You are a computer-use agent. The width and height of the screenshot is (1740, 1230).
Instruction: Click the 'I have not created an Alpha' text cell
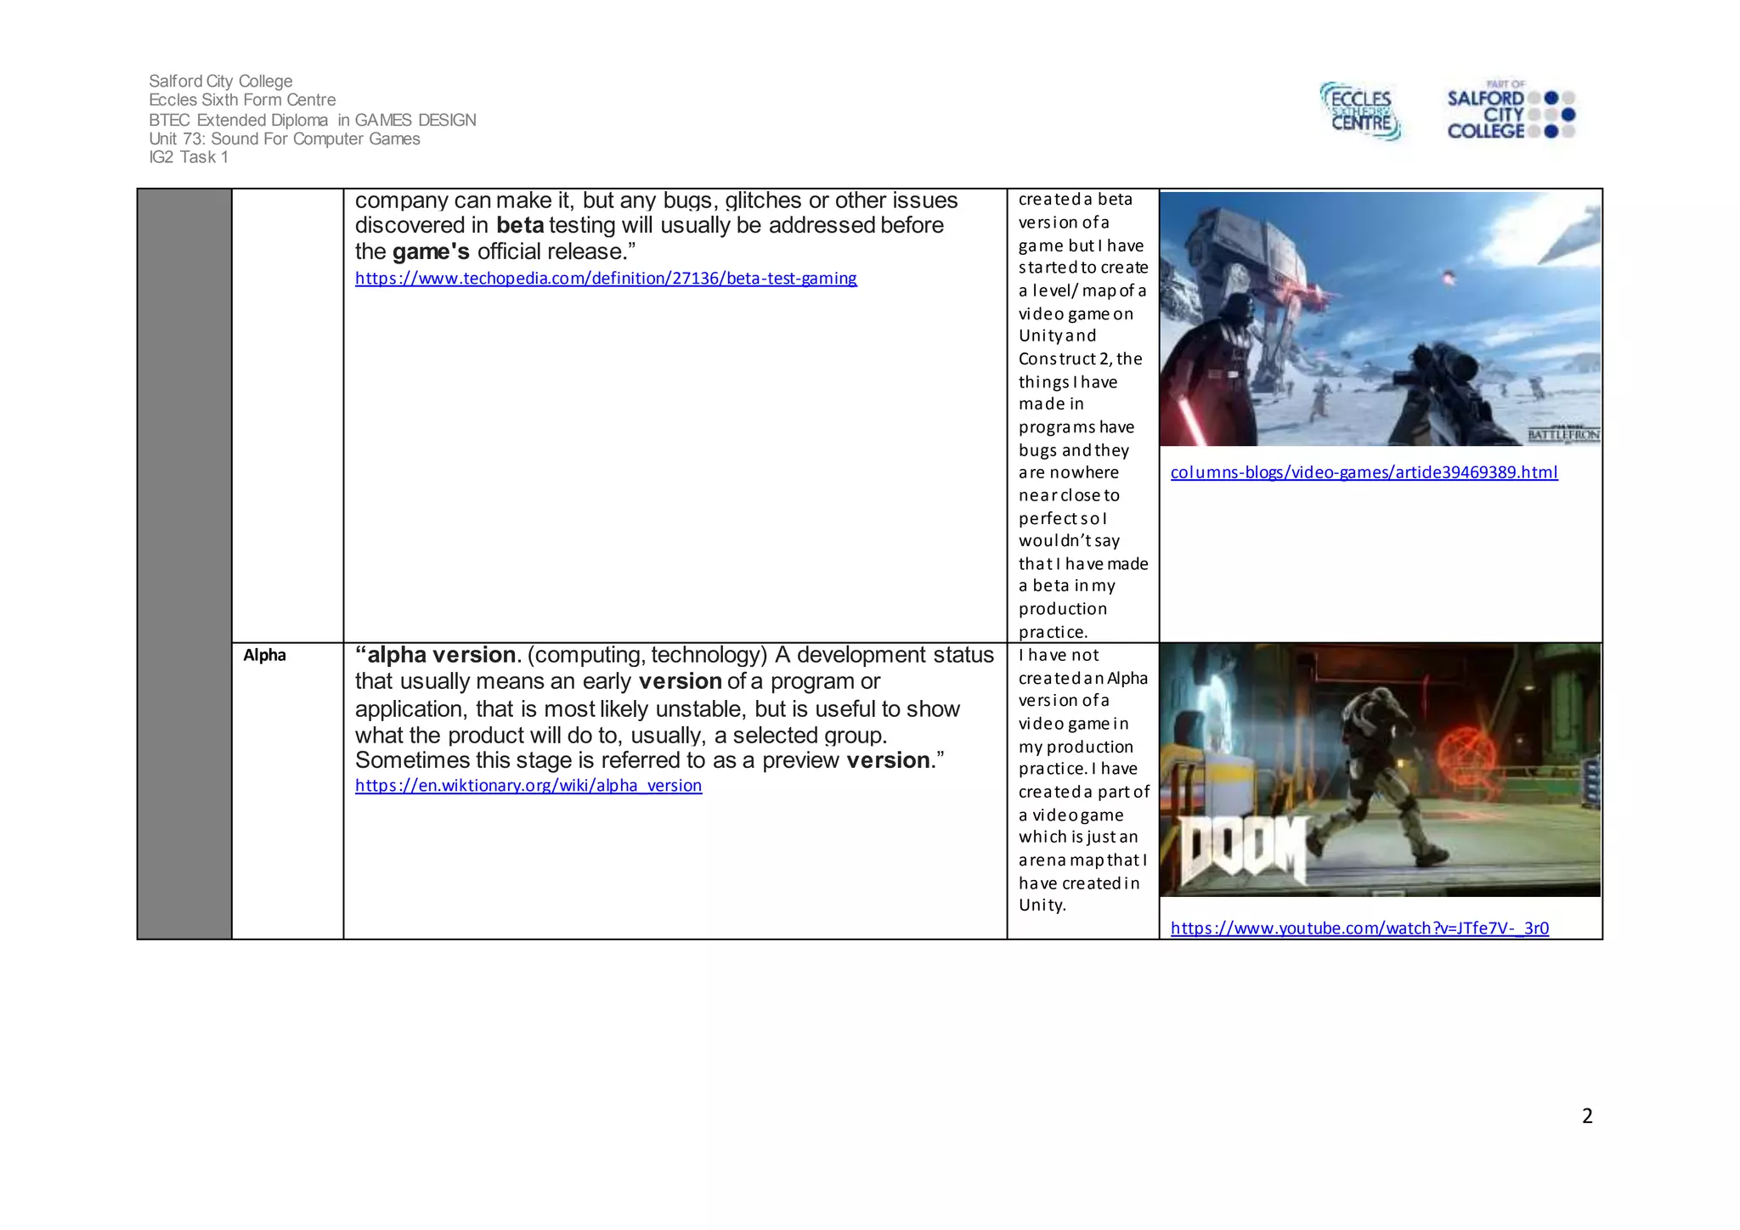[x=1082, y=780]
